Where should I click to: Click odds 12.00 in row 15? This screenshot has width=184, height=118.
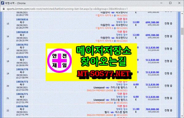[x=136, y=22]
